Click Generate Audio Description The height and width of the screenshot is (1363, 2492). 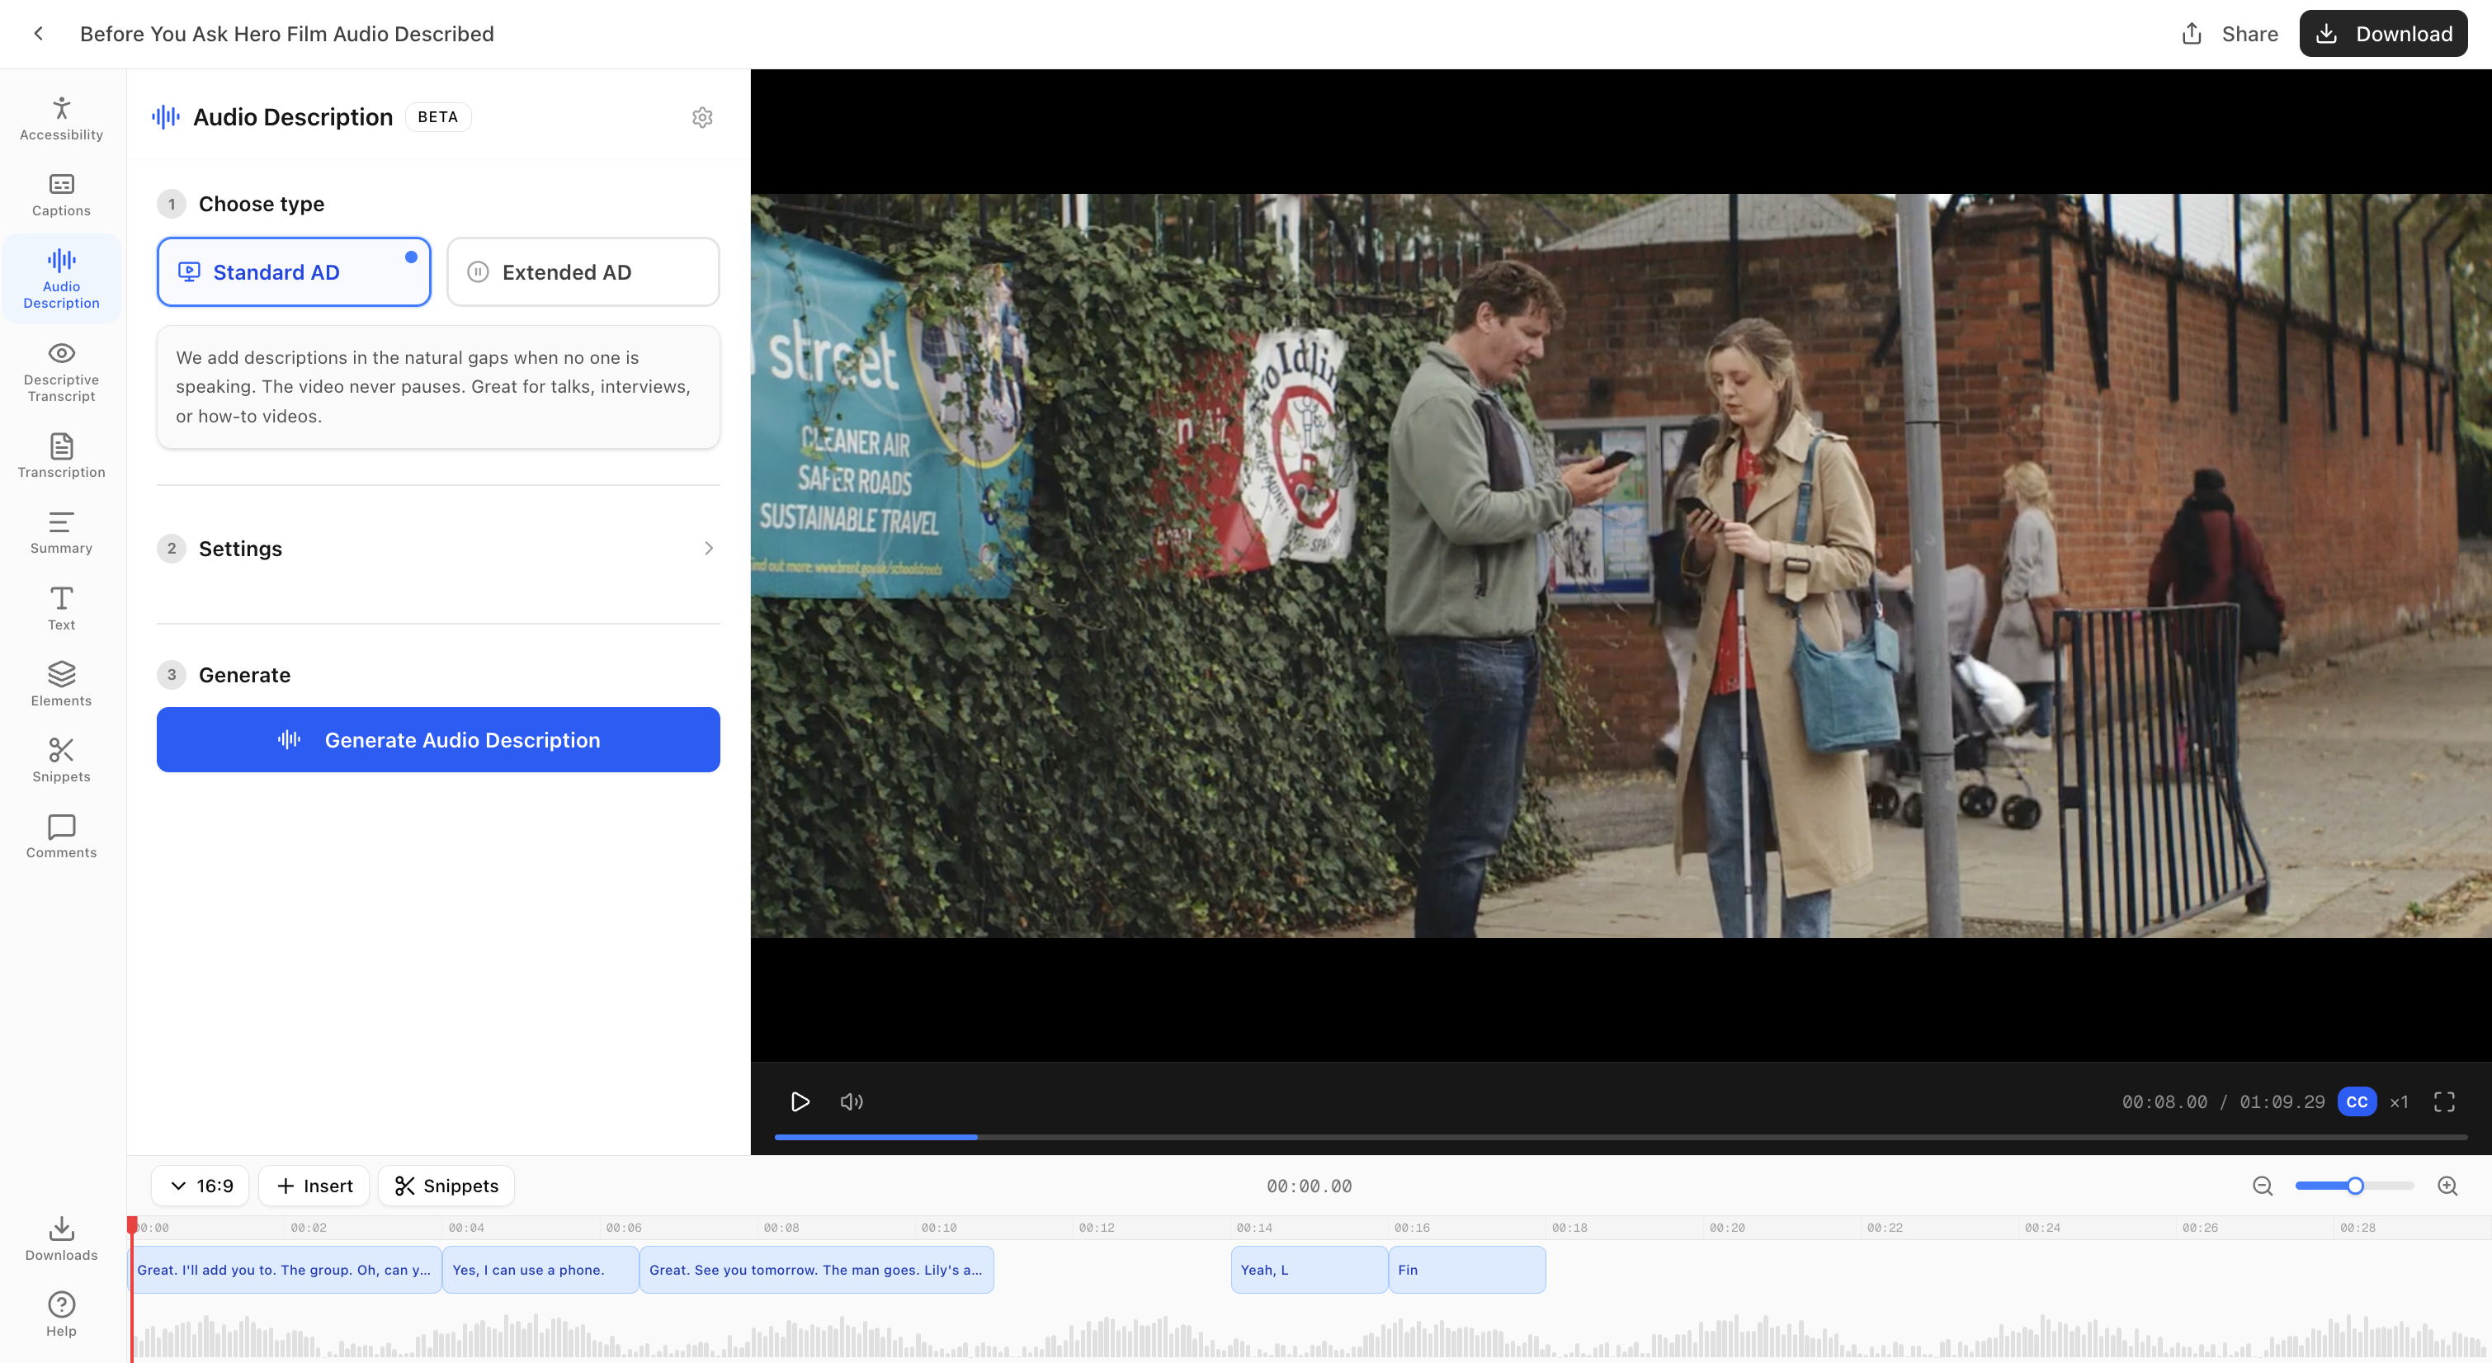pos(437,739)
